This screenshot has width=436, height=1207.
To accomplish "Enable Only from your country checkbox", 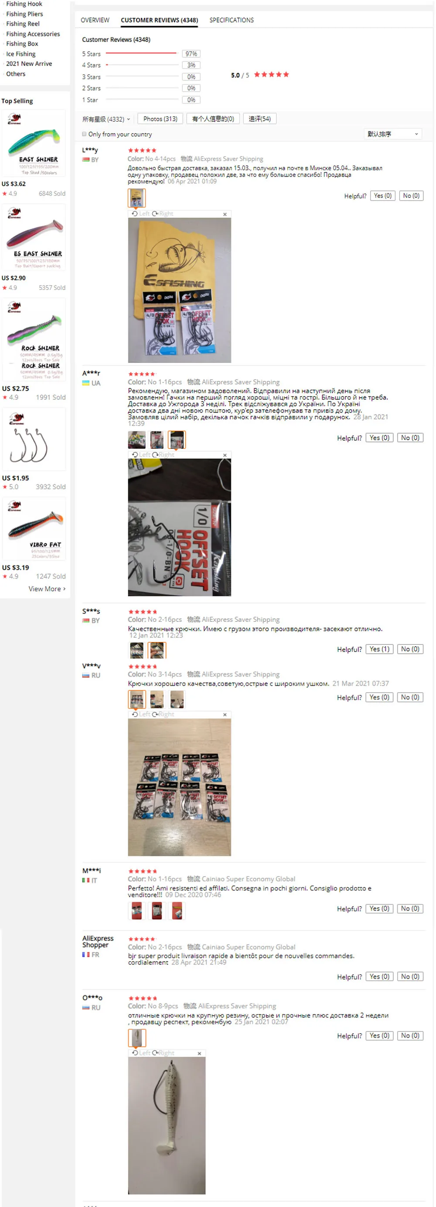I will tap(84, 134).
